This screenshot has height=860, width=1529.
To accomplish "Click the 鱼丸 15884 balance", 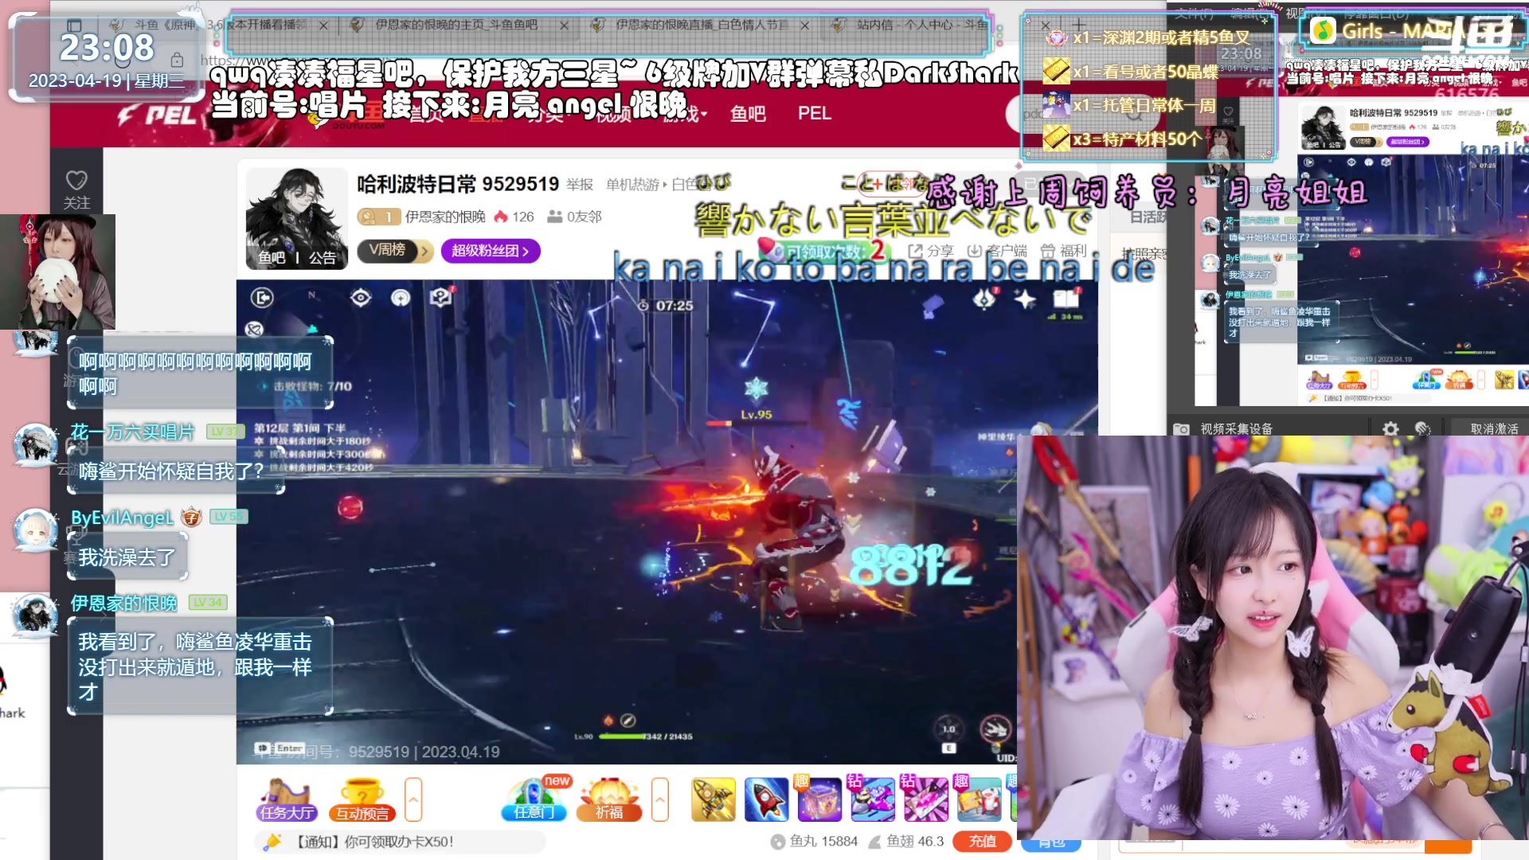I will (814, 842).
